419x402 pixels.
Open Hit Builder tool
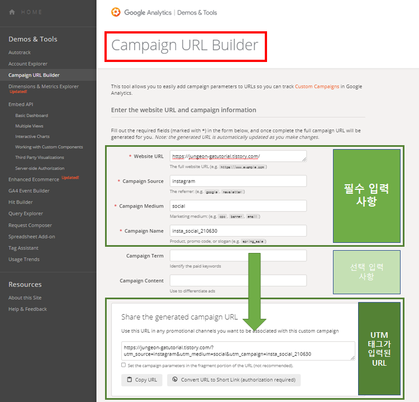pos(21,202)
